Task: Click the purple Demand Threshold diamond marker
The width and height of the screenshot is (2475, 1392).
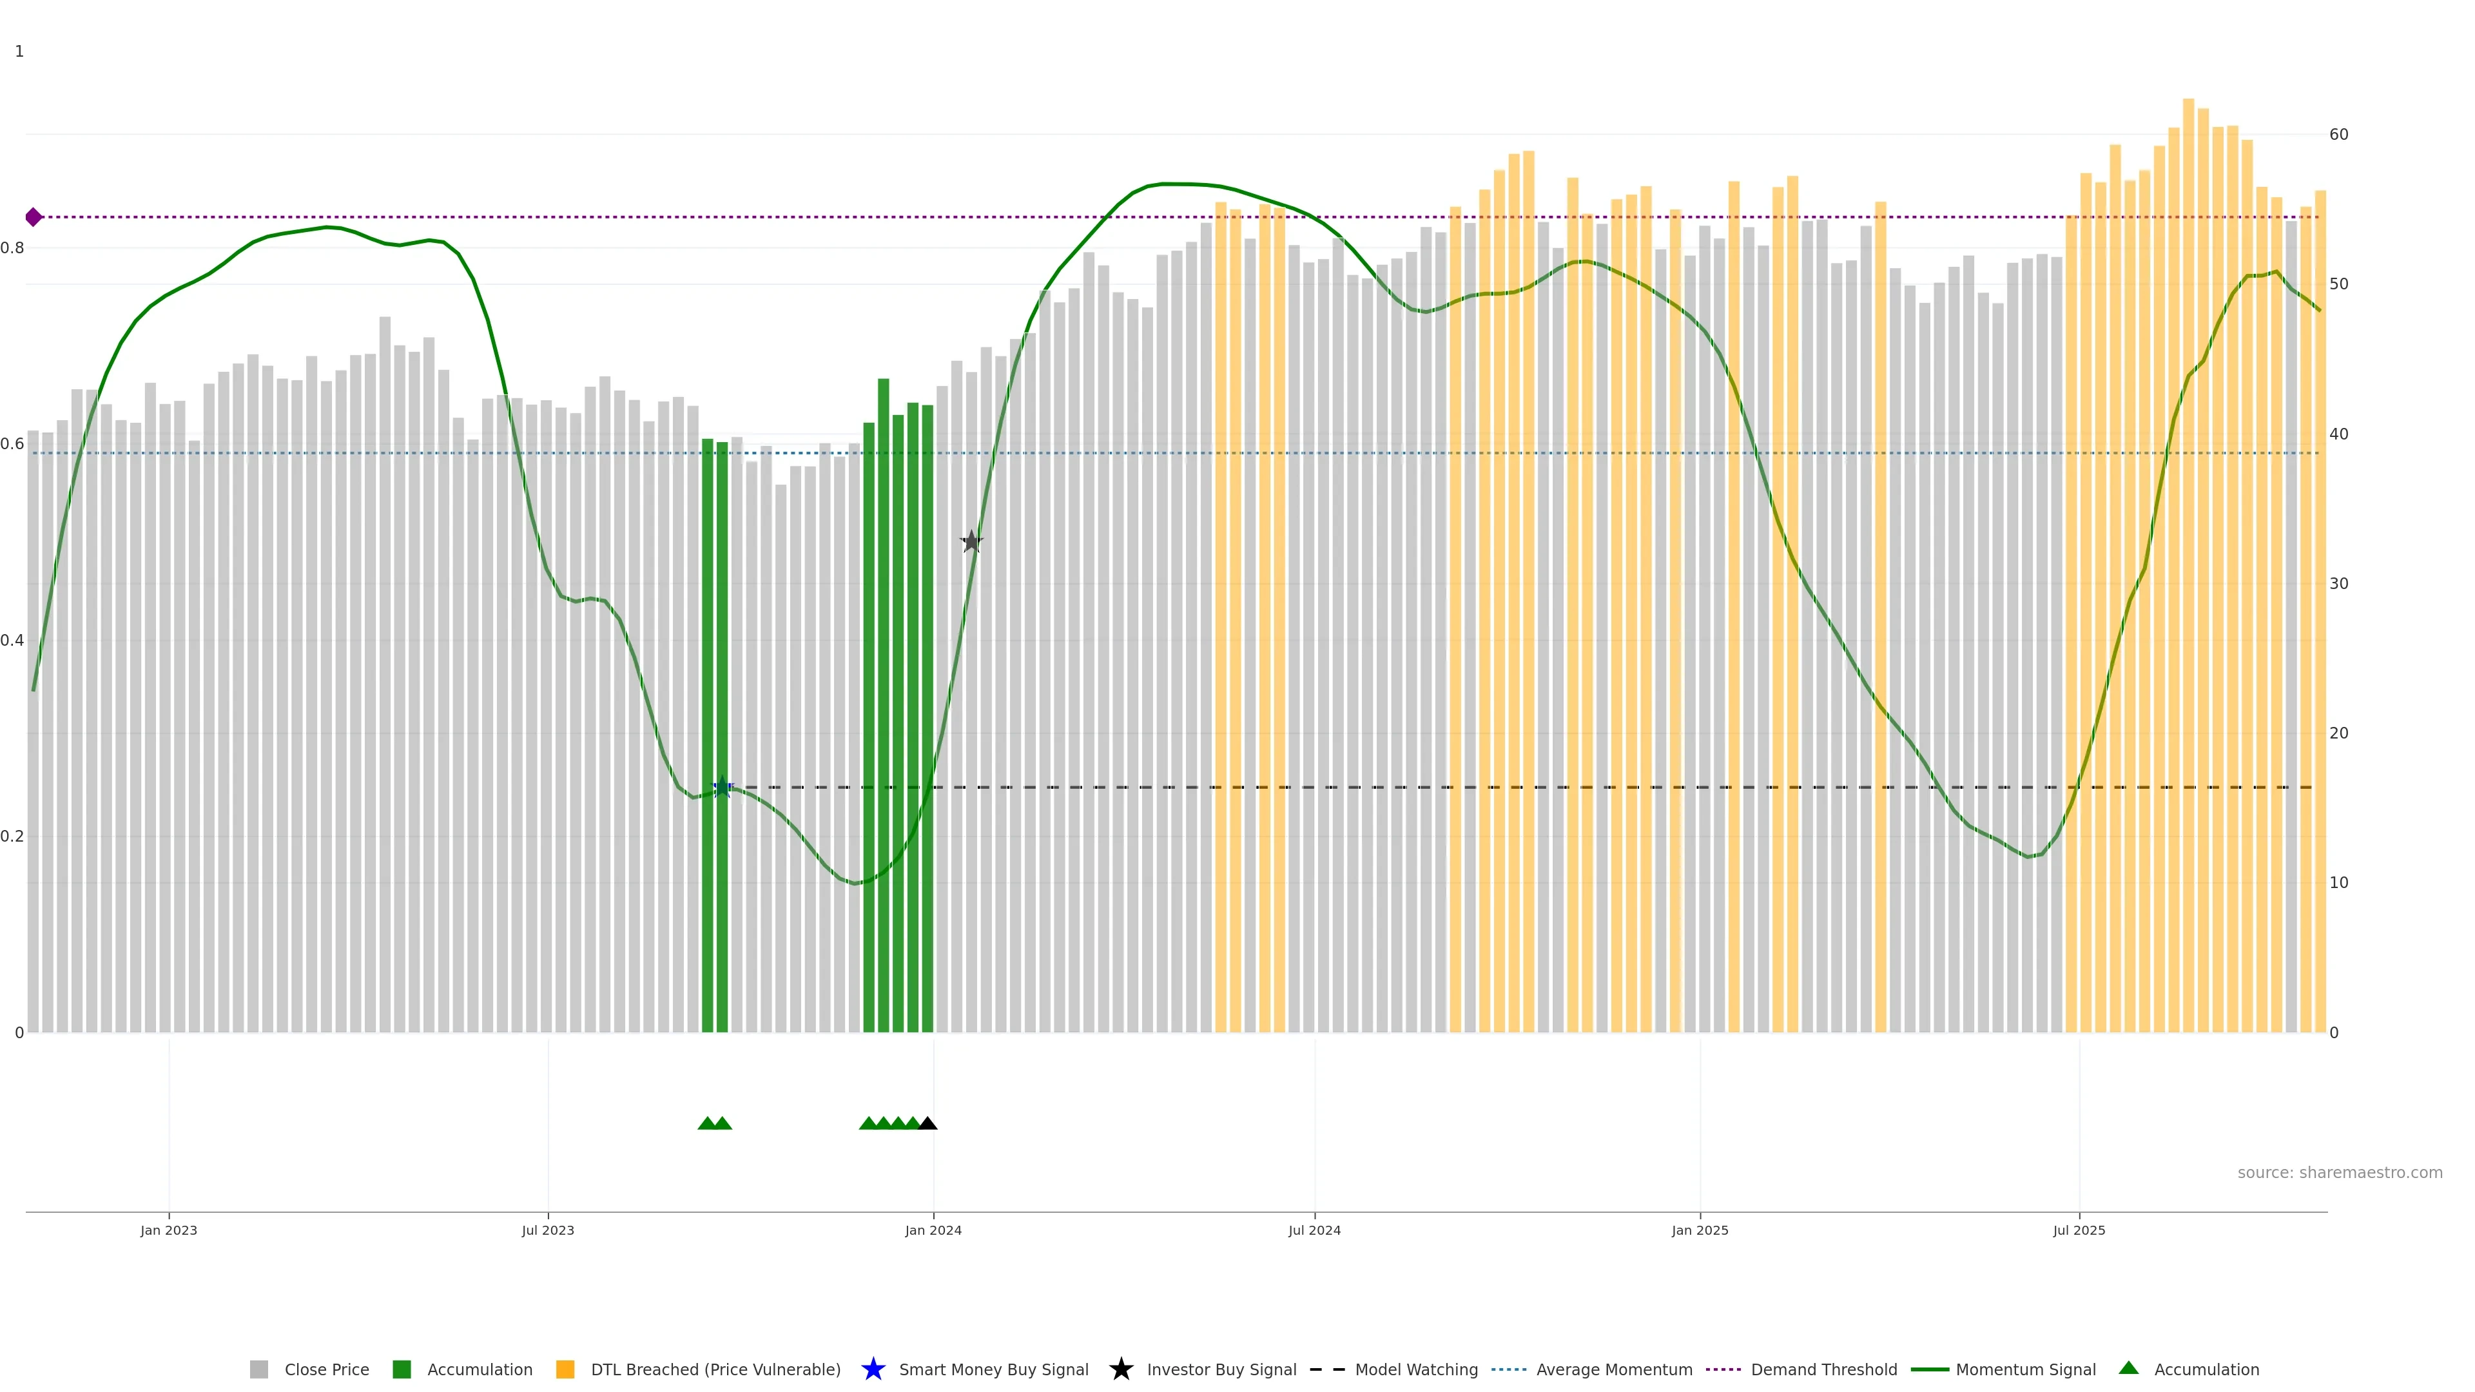Action: pos(34,217)
